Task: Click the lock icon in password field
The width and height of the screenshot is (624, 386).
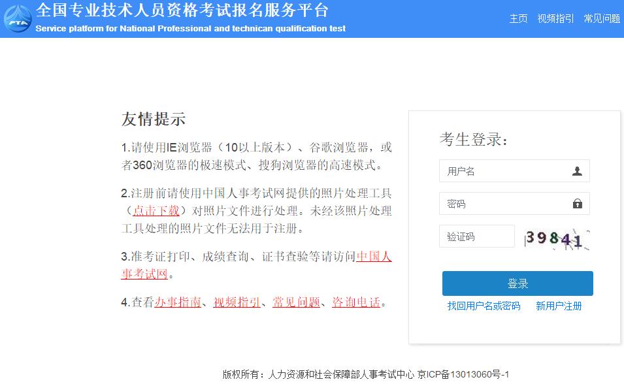Action: pos(578,204)
